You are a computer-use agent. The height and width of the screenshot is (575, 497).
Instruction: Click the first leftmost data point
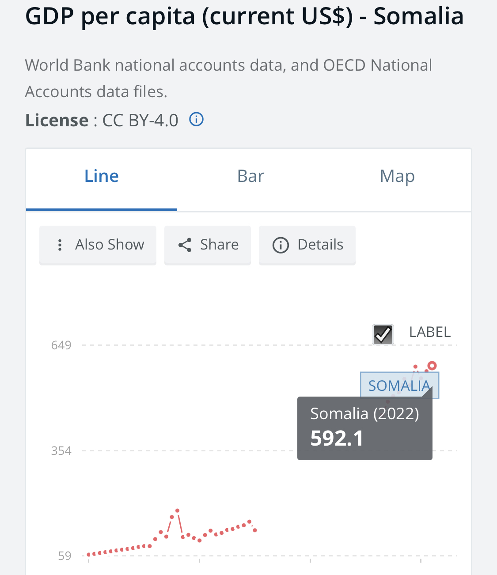(89, 554)
